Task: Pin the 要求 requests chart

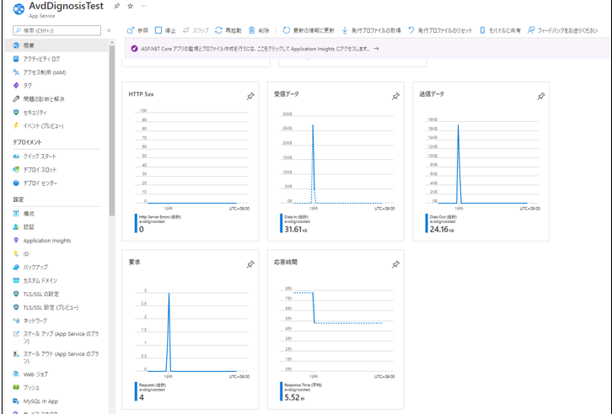Action: [x=250, y=264]
